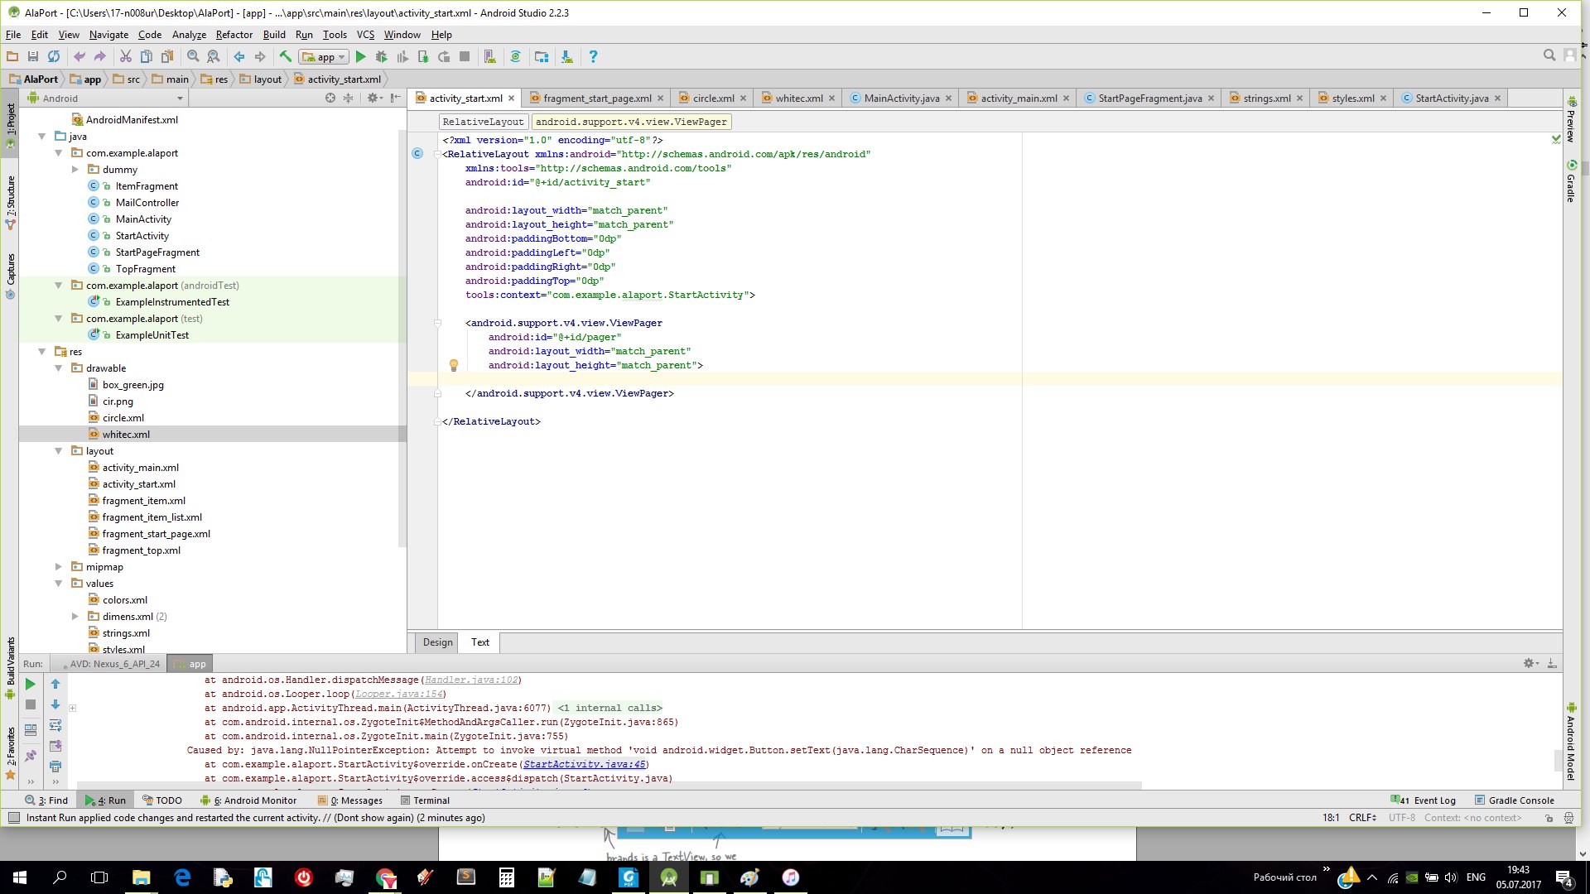Toggle the Preview side panel tab
This screenshot has height=894, width=1590.
coord(1571,118)
